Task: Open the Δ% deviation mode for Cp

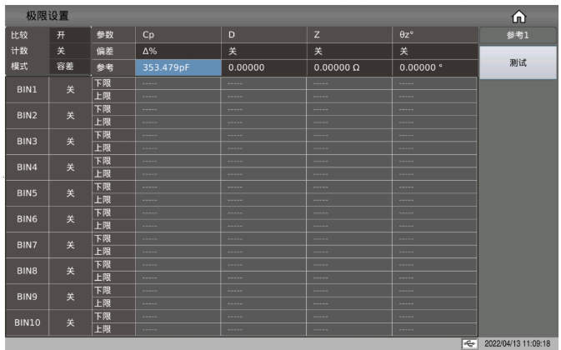Action: pos(178,51)
